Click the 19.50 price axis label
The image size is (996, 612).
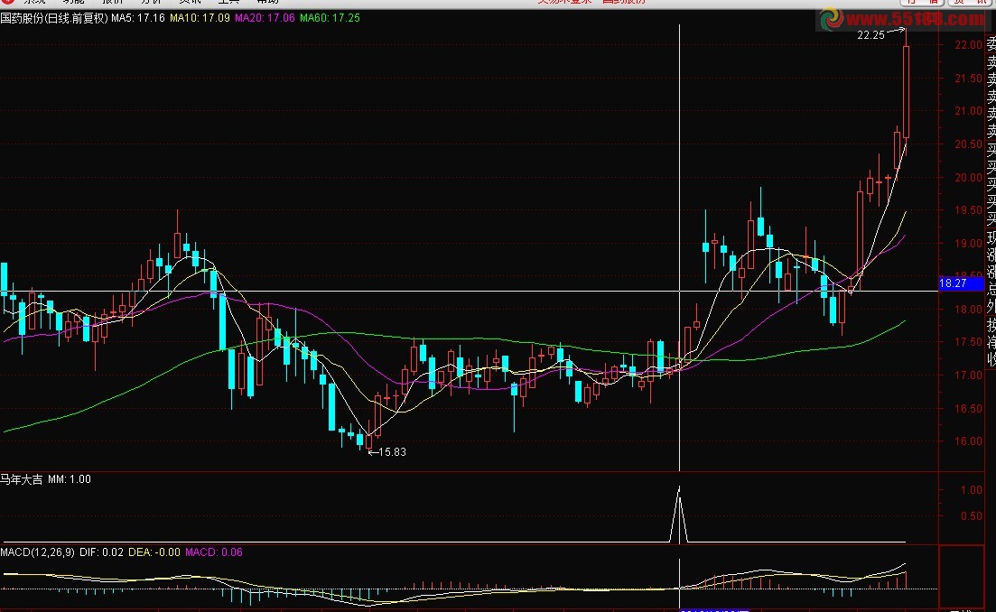point(968,210)
